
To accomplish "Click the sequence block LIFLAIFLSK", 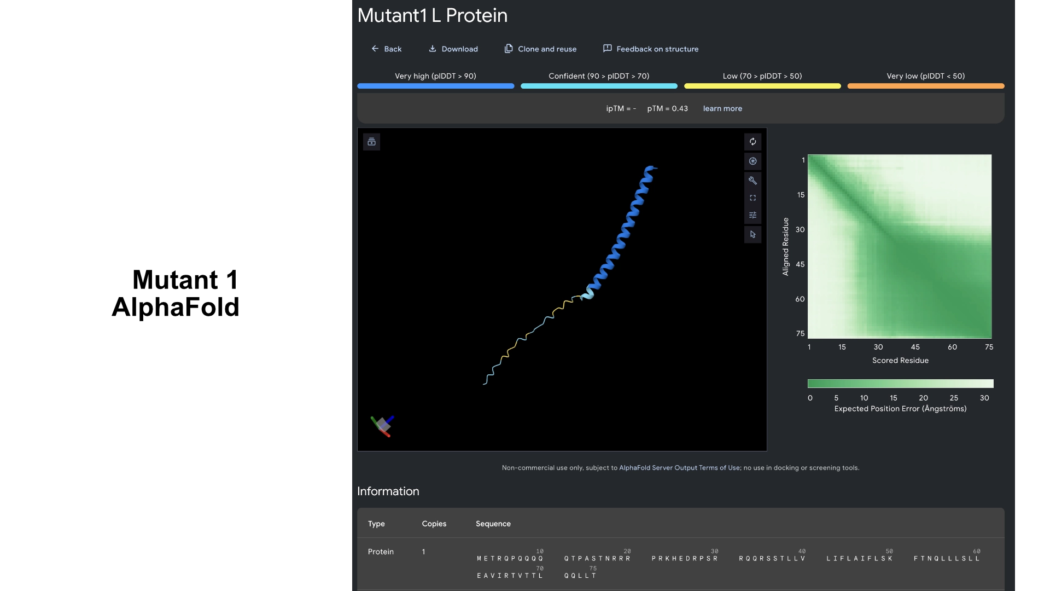I will coord(860,558).
